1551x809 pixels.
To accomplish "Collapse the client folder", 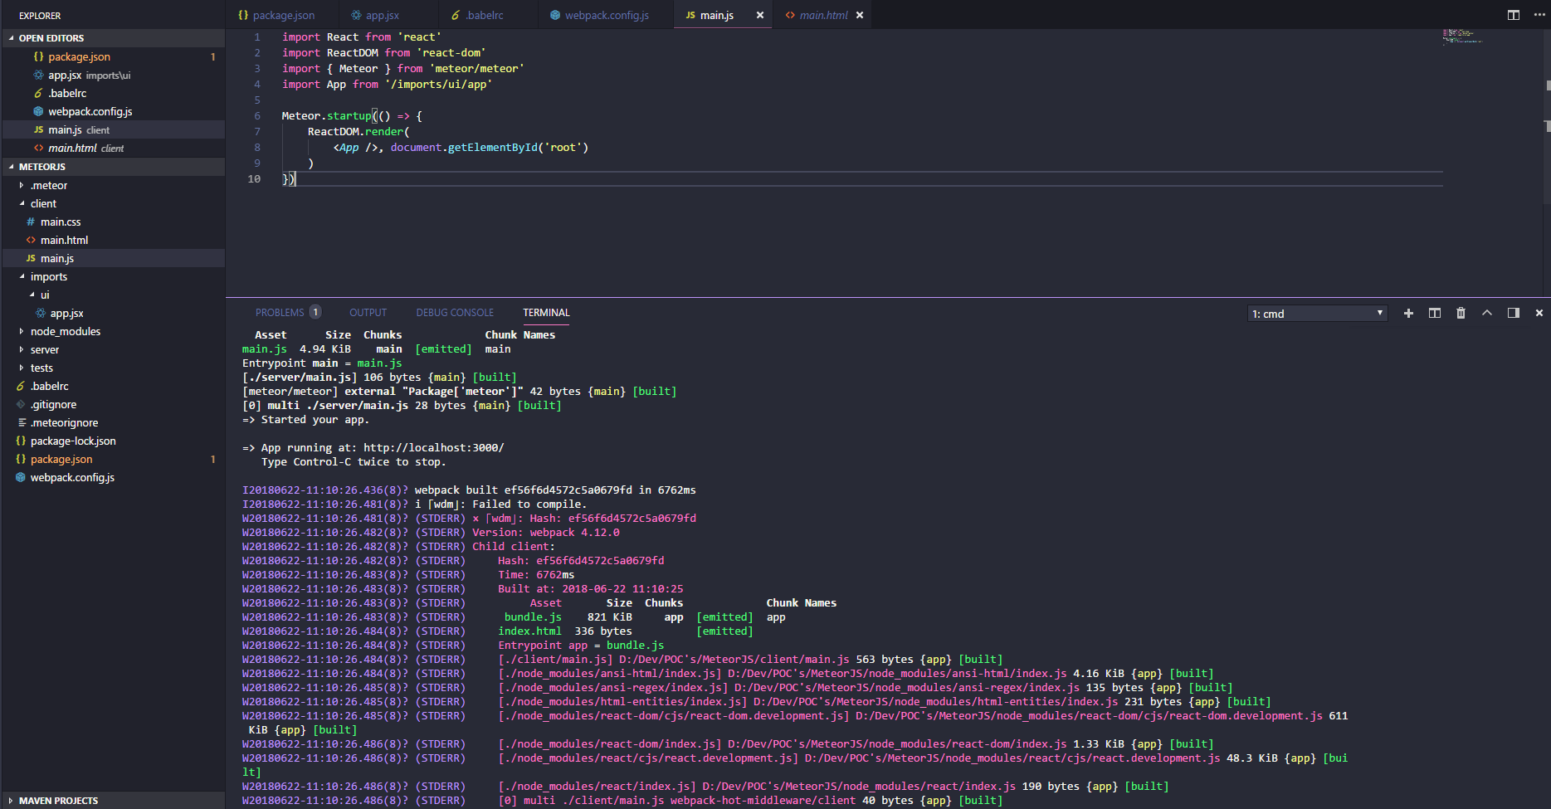I will pos(113,203).
